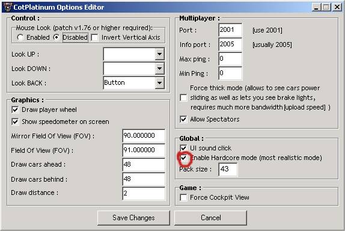Uncheck Draw player wheel

coord(15,109)
